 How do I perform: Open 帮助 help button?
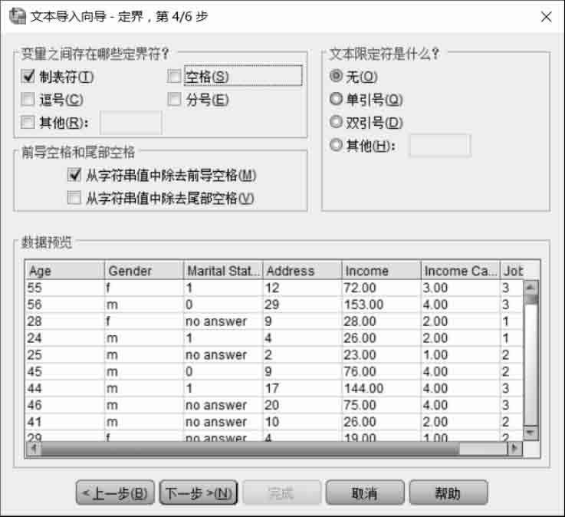[448, 492]
